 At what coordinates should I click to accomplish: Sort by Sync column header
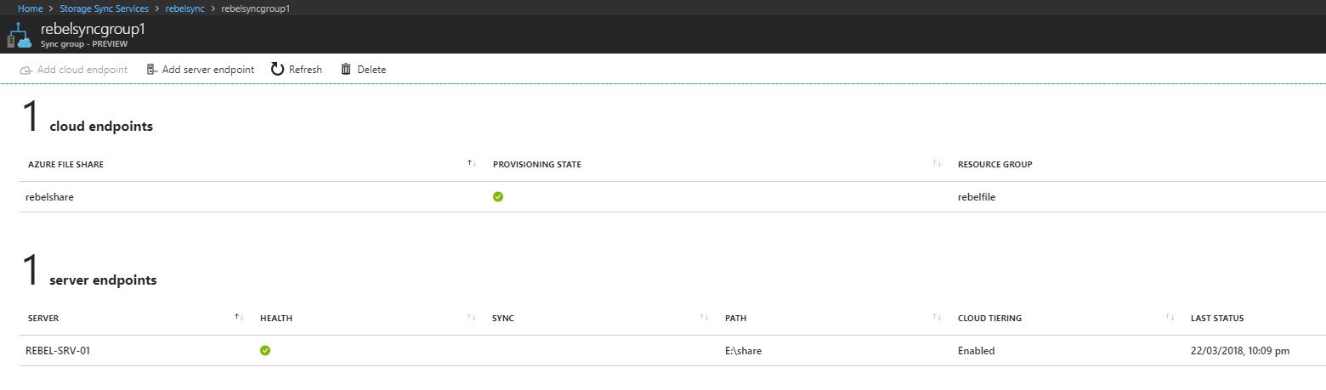coord(503,318)
